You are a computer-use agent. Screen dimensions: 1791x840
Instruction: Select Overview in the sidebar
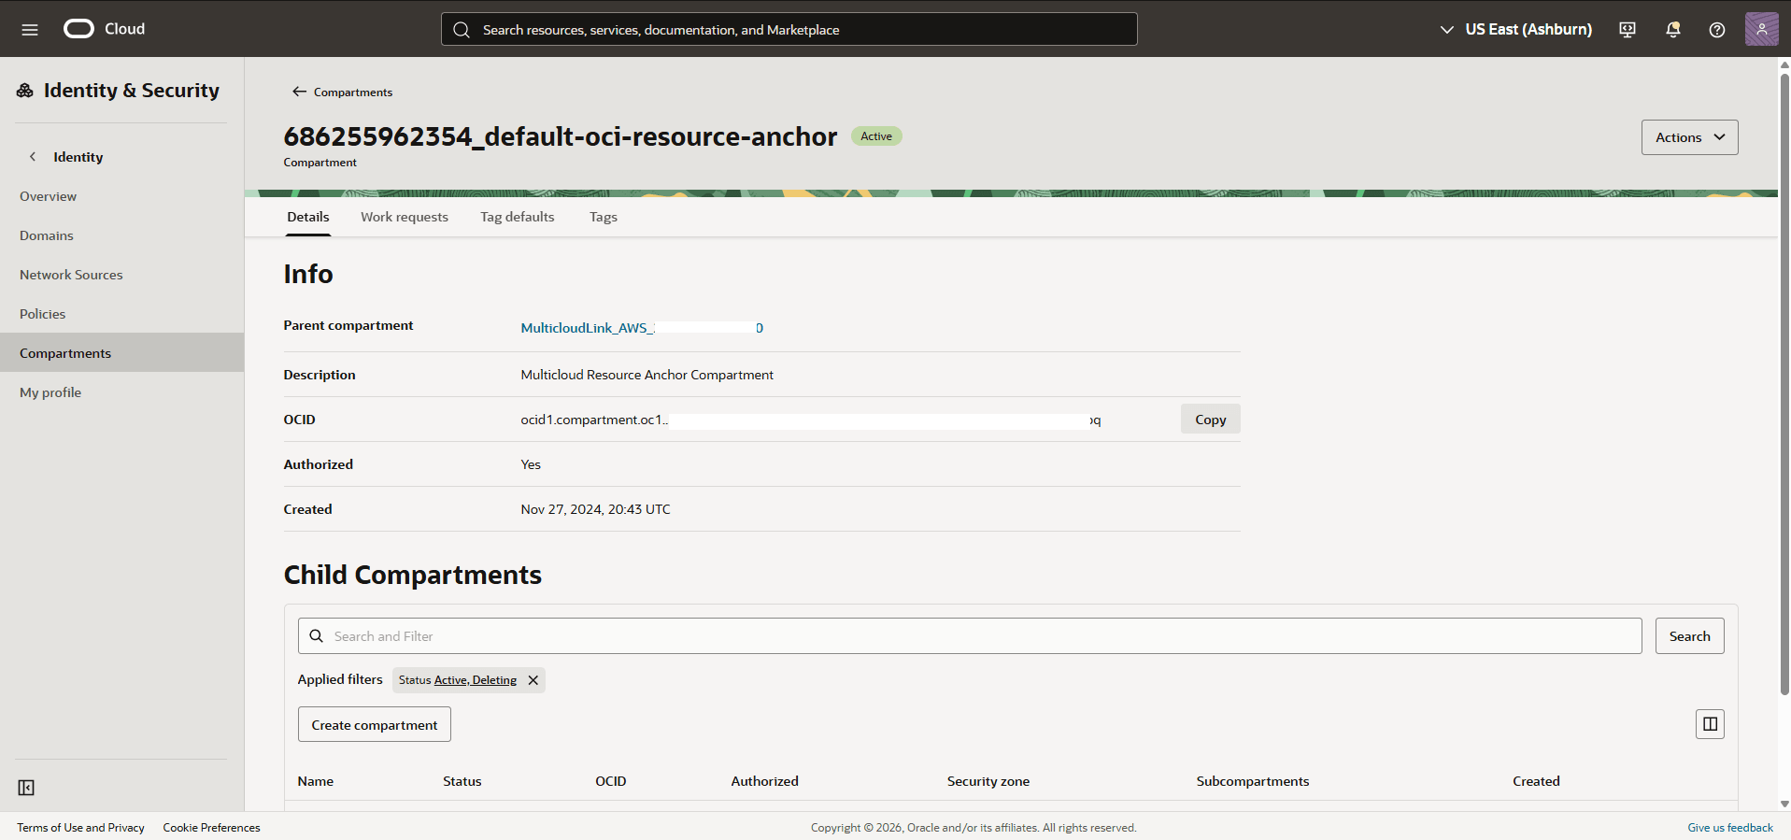(121, 196)
